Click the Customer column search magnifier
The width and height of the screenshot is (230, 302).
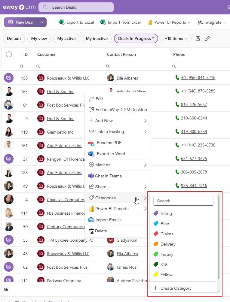[x=38, y=66]
